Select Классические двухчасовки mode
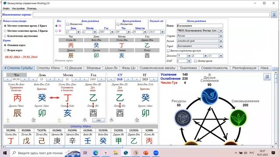The width and height of the screenshot is (280, 157). click(5, 36)
